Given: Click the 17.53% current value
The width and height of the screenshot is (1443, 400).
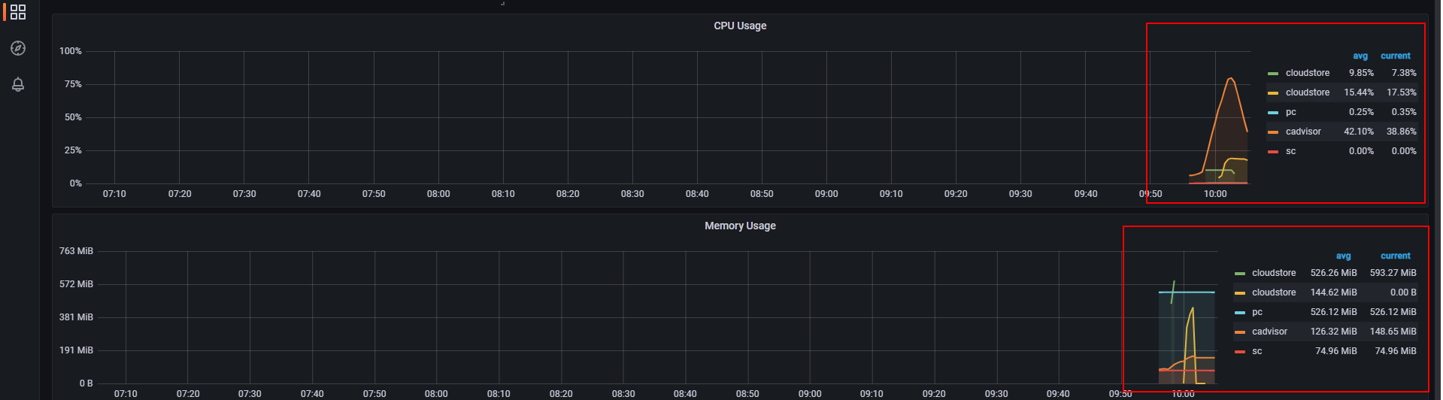Looking at the screenshot, I should click(1401, 92).
